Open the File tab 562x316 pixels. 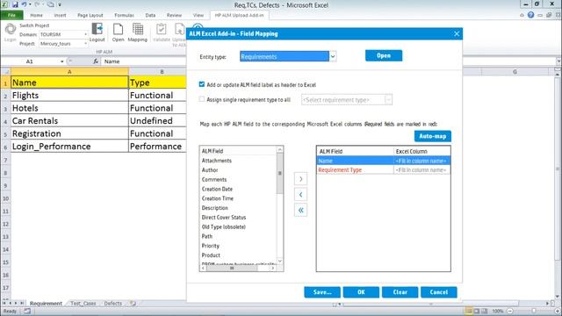(x=11, y=15)
